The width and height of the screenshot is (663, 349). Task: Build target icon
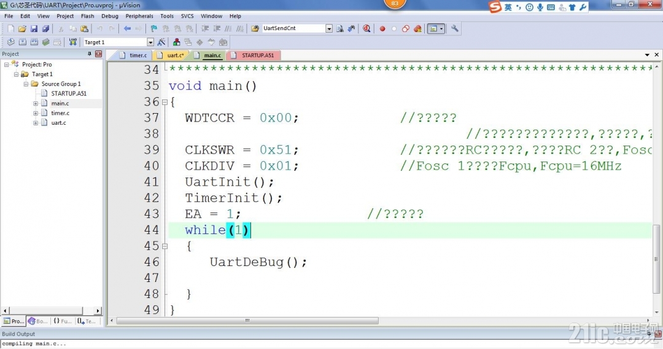[x=23, y=42]
